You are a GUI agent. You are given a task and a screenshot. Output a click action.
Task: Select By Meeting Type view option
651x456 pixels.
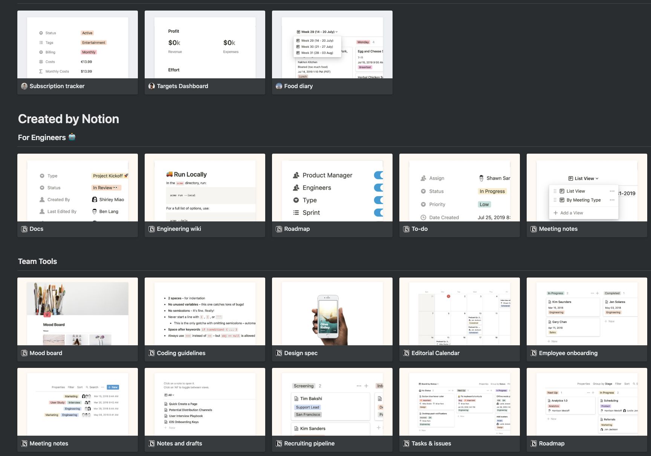click(x=583, y=200)
